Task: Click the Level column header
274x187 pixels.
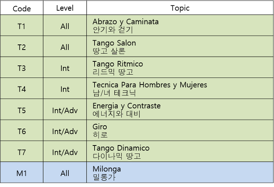Action: [65, 8]
